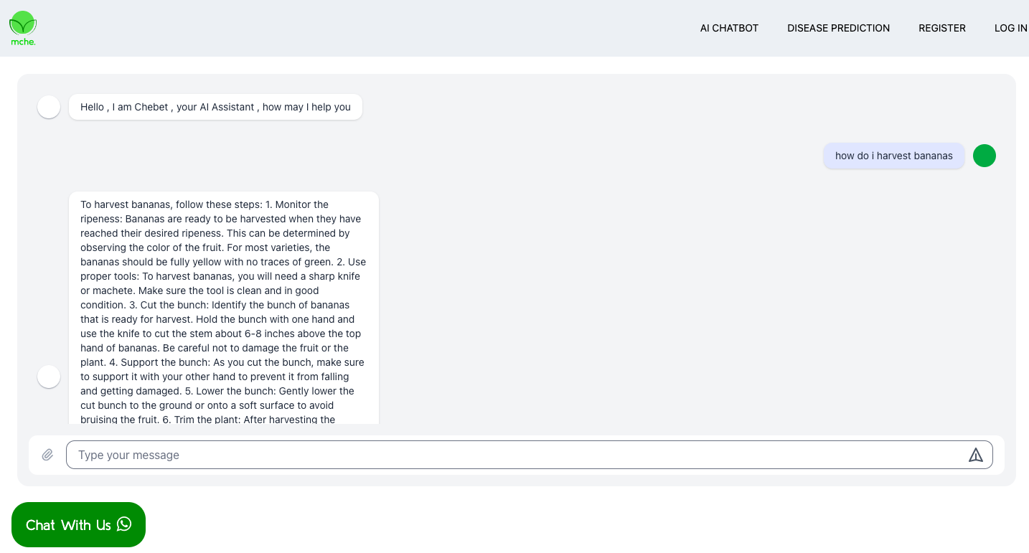Click the green user avatar circle
The image size is (1029, 553).
[x=984, y=156]
